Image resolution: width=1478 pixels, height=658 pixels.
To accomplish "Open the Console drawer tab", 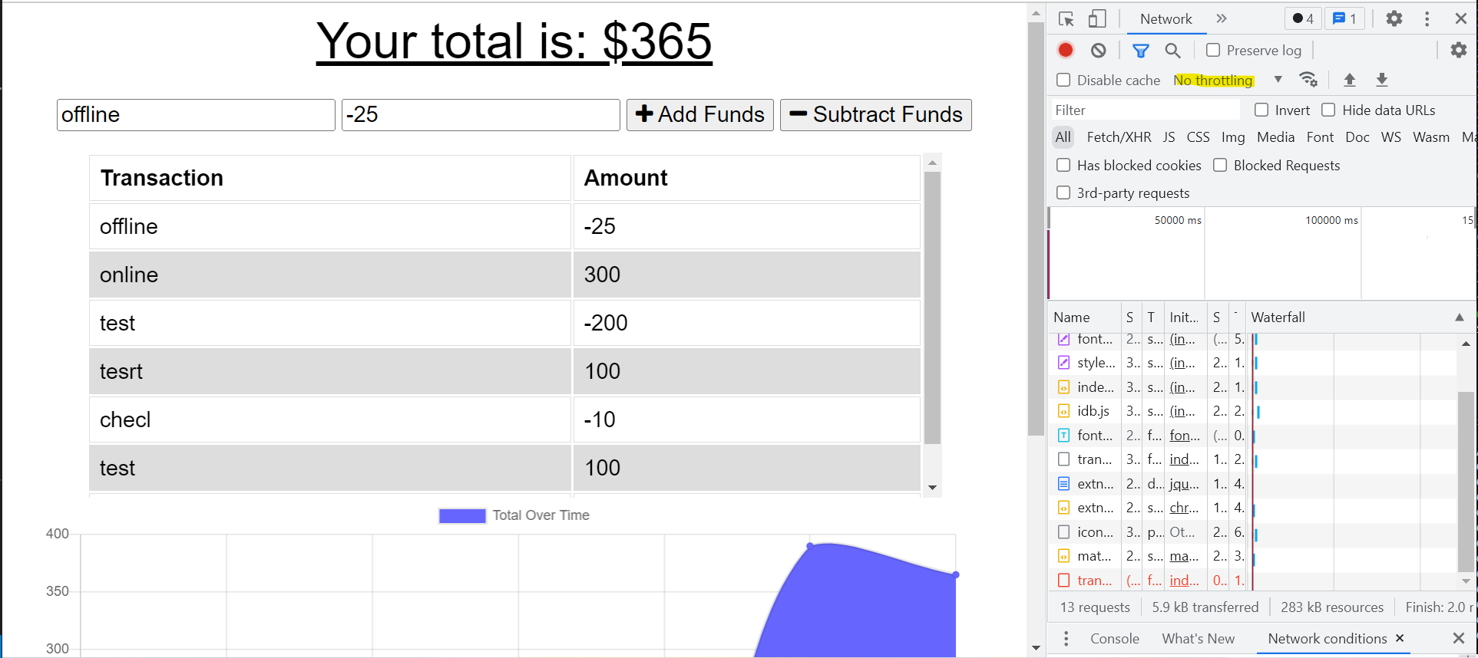I will pyautogui.click(x=1115, y=639).
